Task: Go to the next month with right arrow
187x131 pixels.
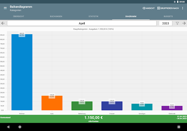Action: (x=184, y=23)
